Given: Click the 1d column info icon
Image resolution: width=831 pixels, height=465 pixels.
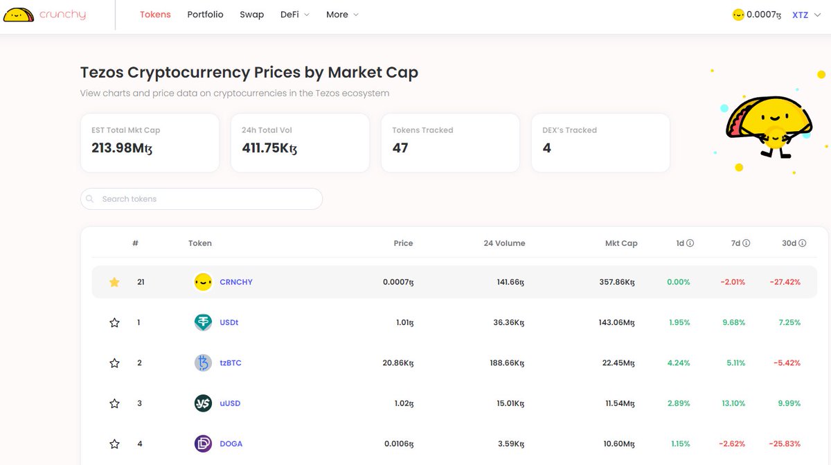Looking at the screenshot, I should click(x=690, y=243).
